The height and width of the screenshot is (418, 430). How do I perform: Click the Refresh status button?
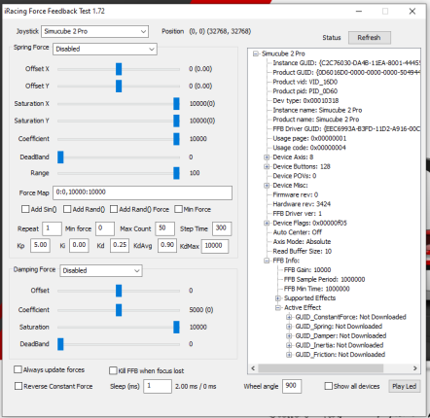[x=370, y=38]
